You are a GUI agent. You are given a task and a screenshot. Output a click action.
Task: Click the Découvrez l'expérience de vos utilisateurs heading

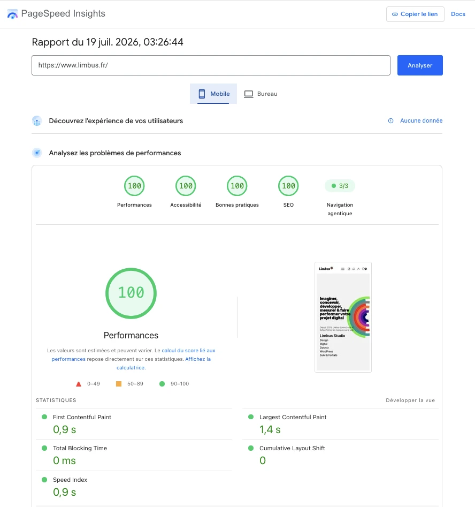pos(116,121)
